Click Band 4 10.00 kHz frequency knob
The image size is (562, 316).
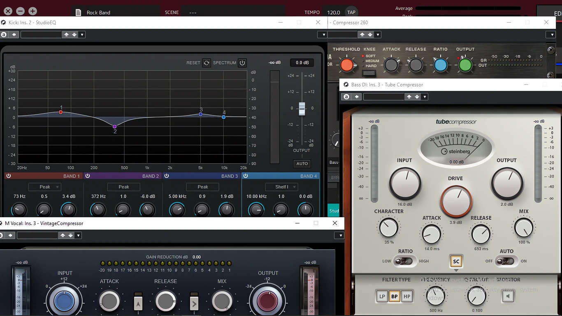(x=256, y=209)
